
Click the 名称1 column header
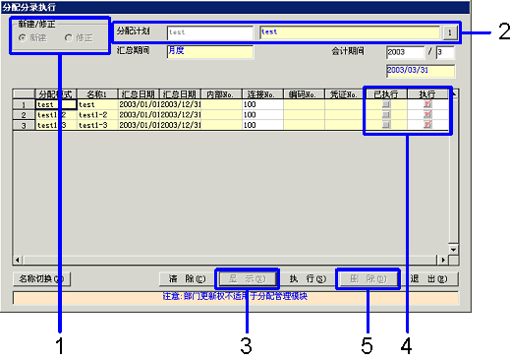point(97,94)
